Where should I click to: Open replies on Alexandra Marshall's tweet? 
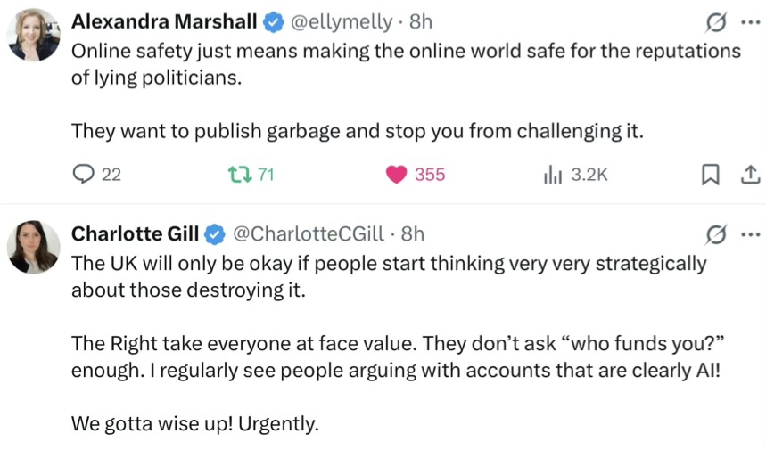click(96, 175)
